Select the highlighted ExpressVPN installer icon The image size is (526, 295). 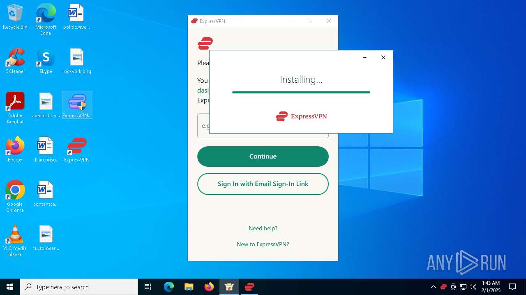[x=77, y=105]
